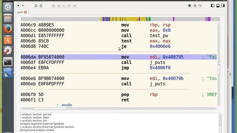Toggle the right inspector panel
Screen dimensions: 237x133
pyautogui.click(x=223, y=6)
